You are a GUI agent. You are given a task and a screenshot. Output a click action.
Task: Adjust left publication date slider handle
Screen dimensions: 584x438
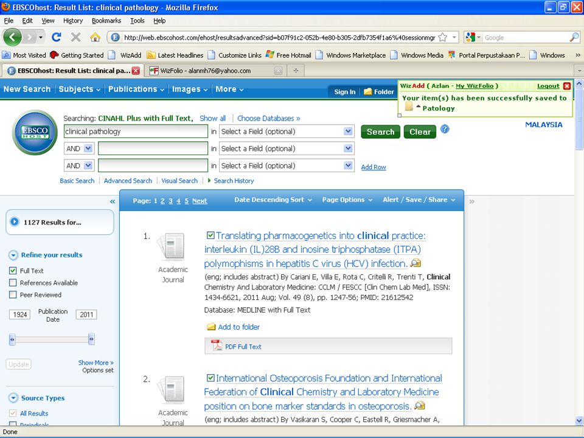coord(12,339)
